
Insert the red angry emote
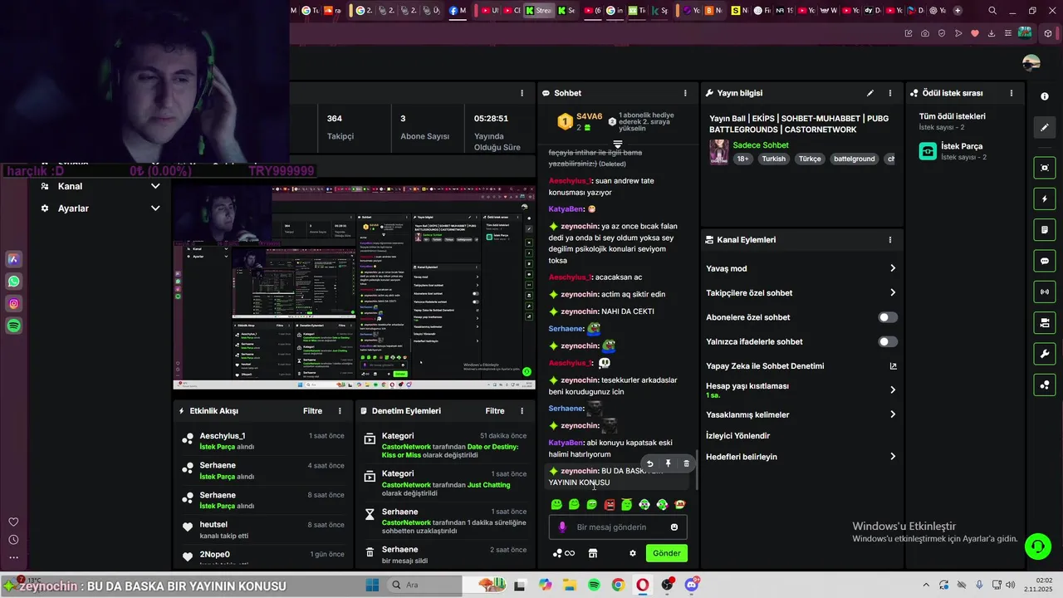coord(610,504)
